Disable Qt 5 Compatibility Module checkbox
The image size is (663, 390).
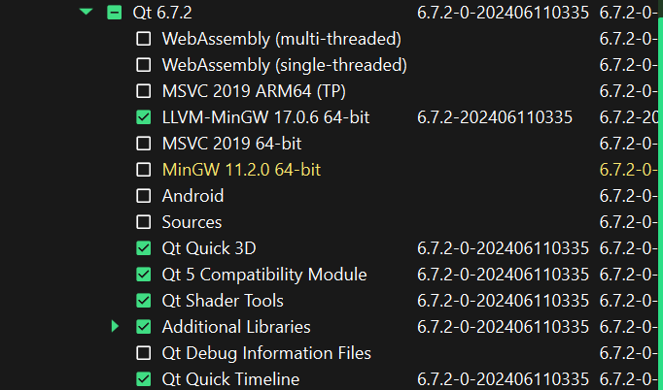coord(144,275)
